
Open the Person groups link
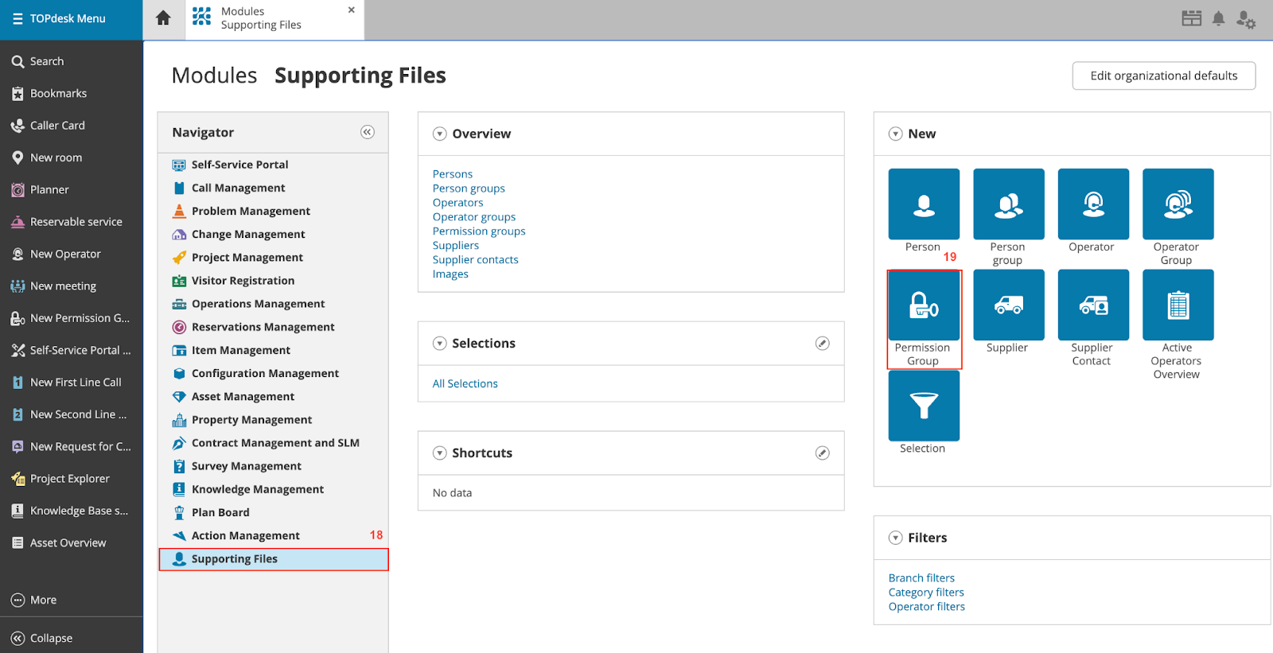pos(469,189)
